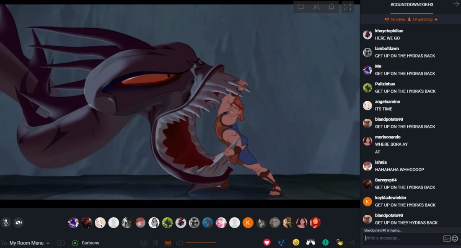
Task: Open the notifications bell
Action: [x=332, y=7]
